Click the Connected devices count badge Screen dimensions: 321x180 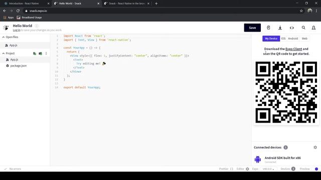pyautogui.click(x=285, y=147)
